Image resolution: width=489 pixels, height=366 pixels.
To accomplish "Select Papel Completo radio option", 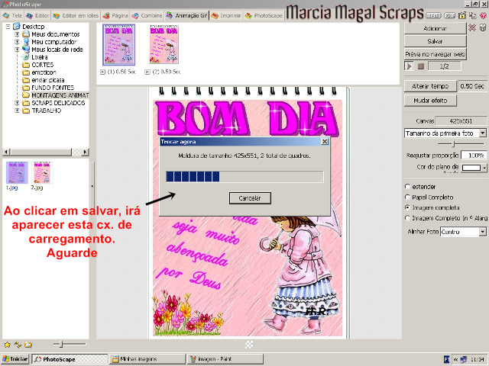I will [x=407, y=197].
